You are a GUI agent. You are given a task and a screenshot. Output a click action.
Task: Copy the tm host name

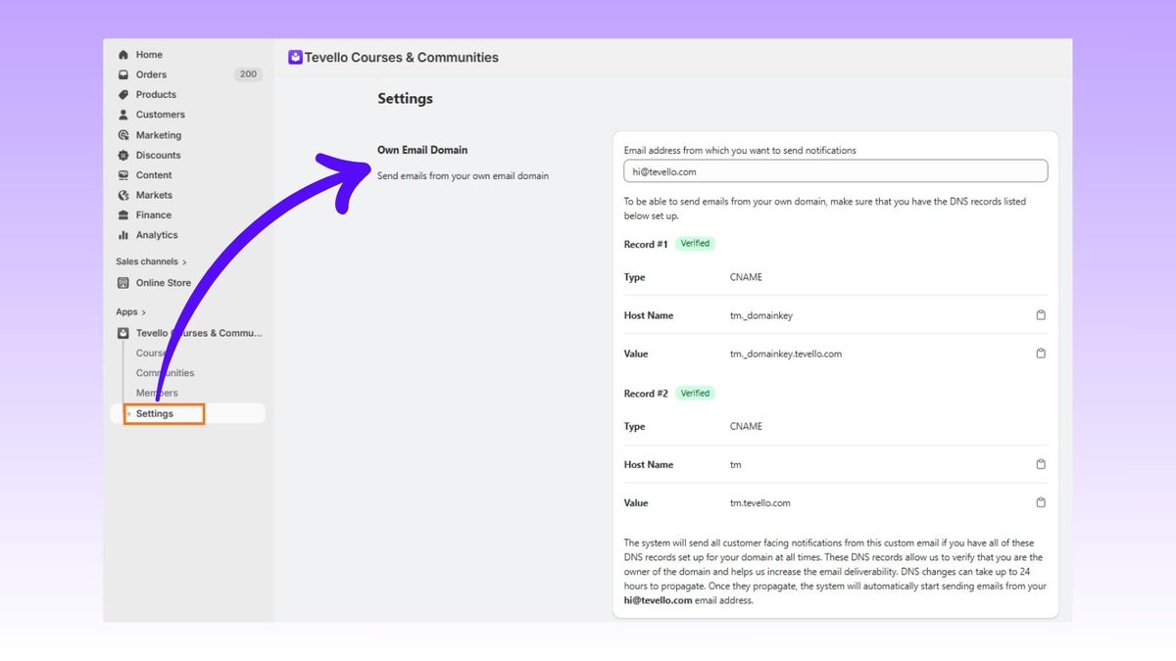point(1041,464)
